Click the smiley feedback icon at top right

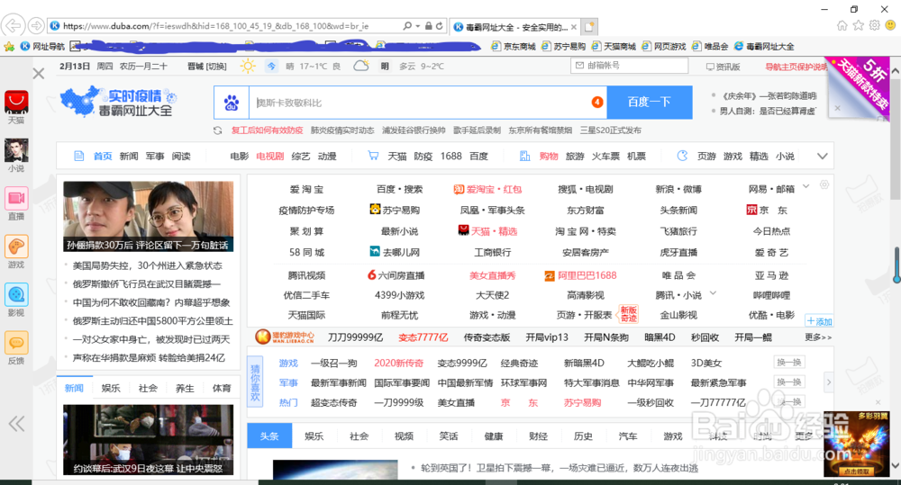pyautogui.click(x=890, y=25)
